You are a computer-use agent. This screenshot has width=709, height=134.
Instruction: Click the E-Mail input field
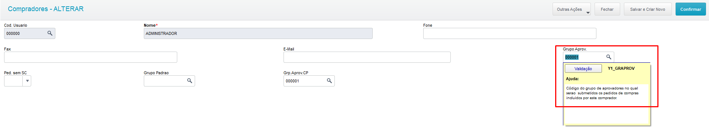click(367, 57)
